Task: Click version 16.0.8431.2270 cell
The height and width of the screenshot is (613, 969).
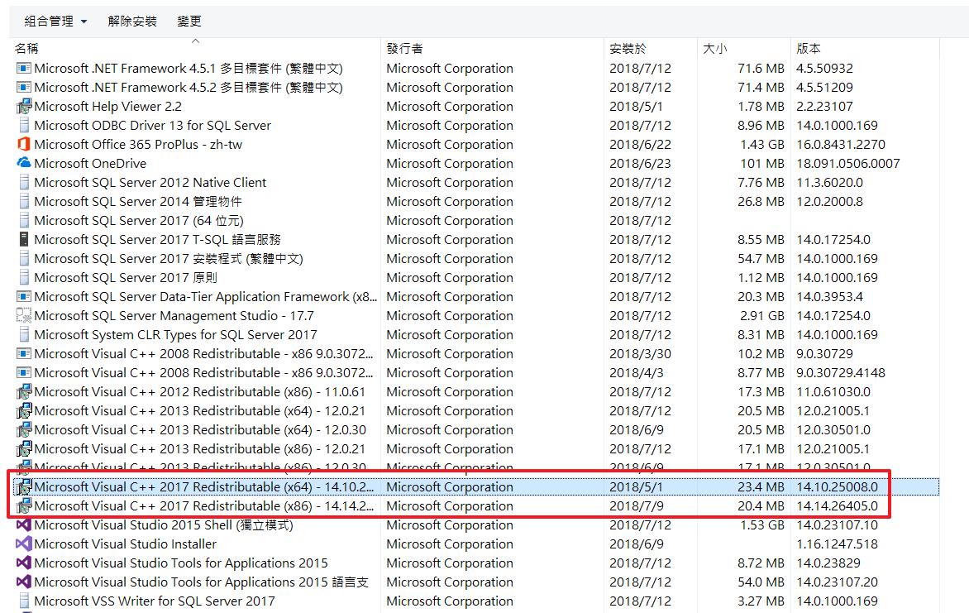Action: click(841, 144)
